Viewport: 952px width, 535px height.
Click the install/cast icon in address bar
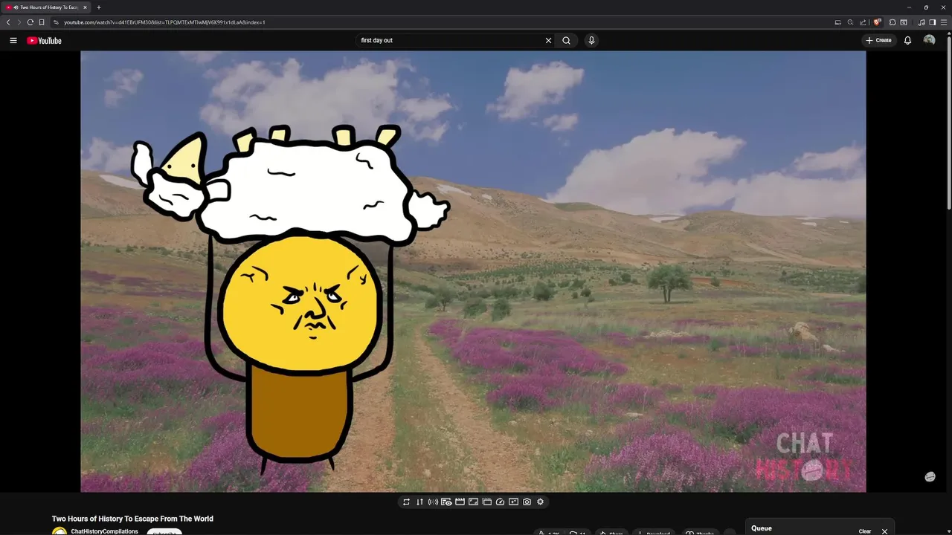pyautogui.click(x=837, y=22)
